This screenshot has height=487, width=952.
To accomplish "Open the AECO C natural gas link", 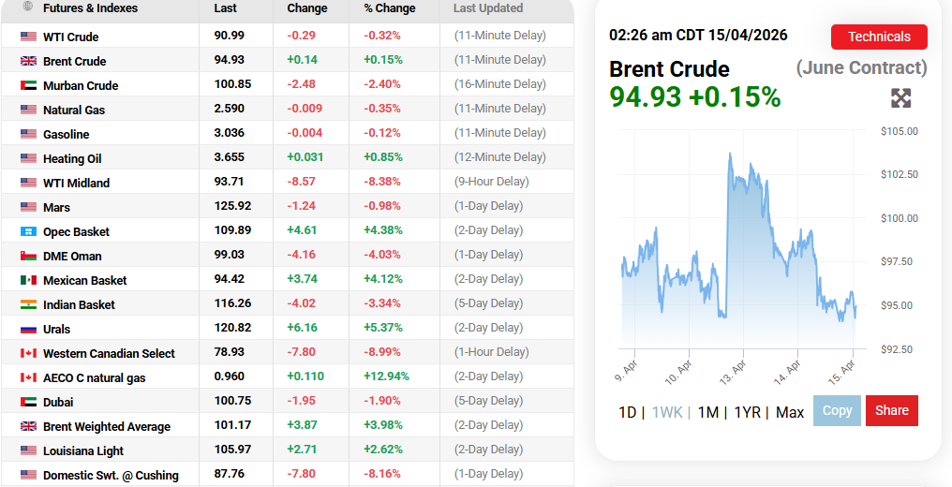I will (x=94, y=377).
